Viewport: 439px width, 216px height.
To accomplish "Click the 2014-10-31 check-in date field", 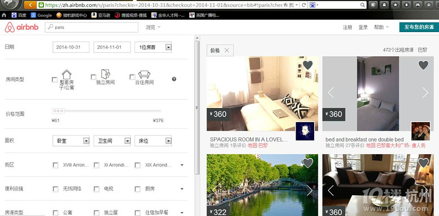I will pyautogui.click(x=71, y=47).
